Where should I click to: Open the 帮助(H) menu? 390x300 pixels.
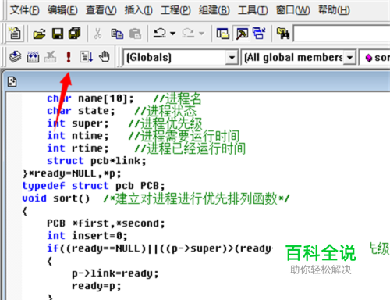click(334, 10)
